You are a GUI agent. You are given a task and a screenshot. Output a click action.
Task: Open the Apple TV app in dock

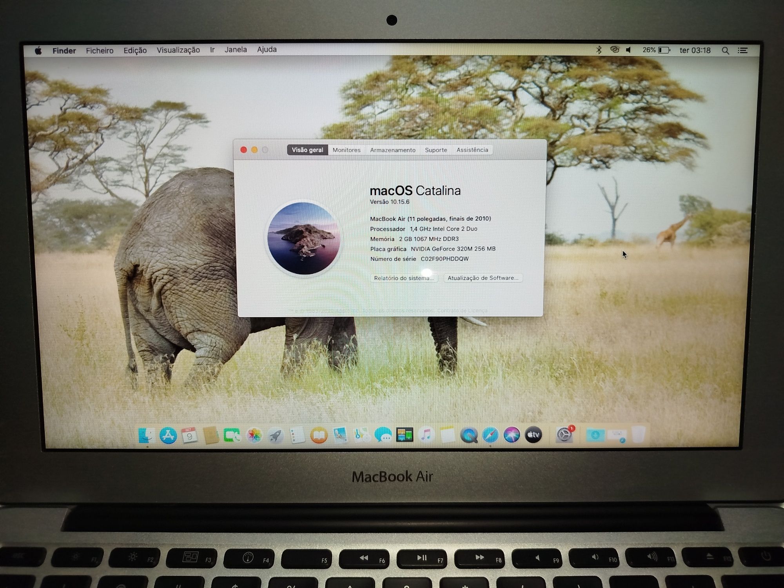533,435
